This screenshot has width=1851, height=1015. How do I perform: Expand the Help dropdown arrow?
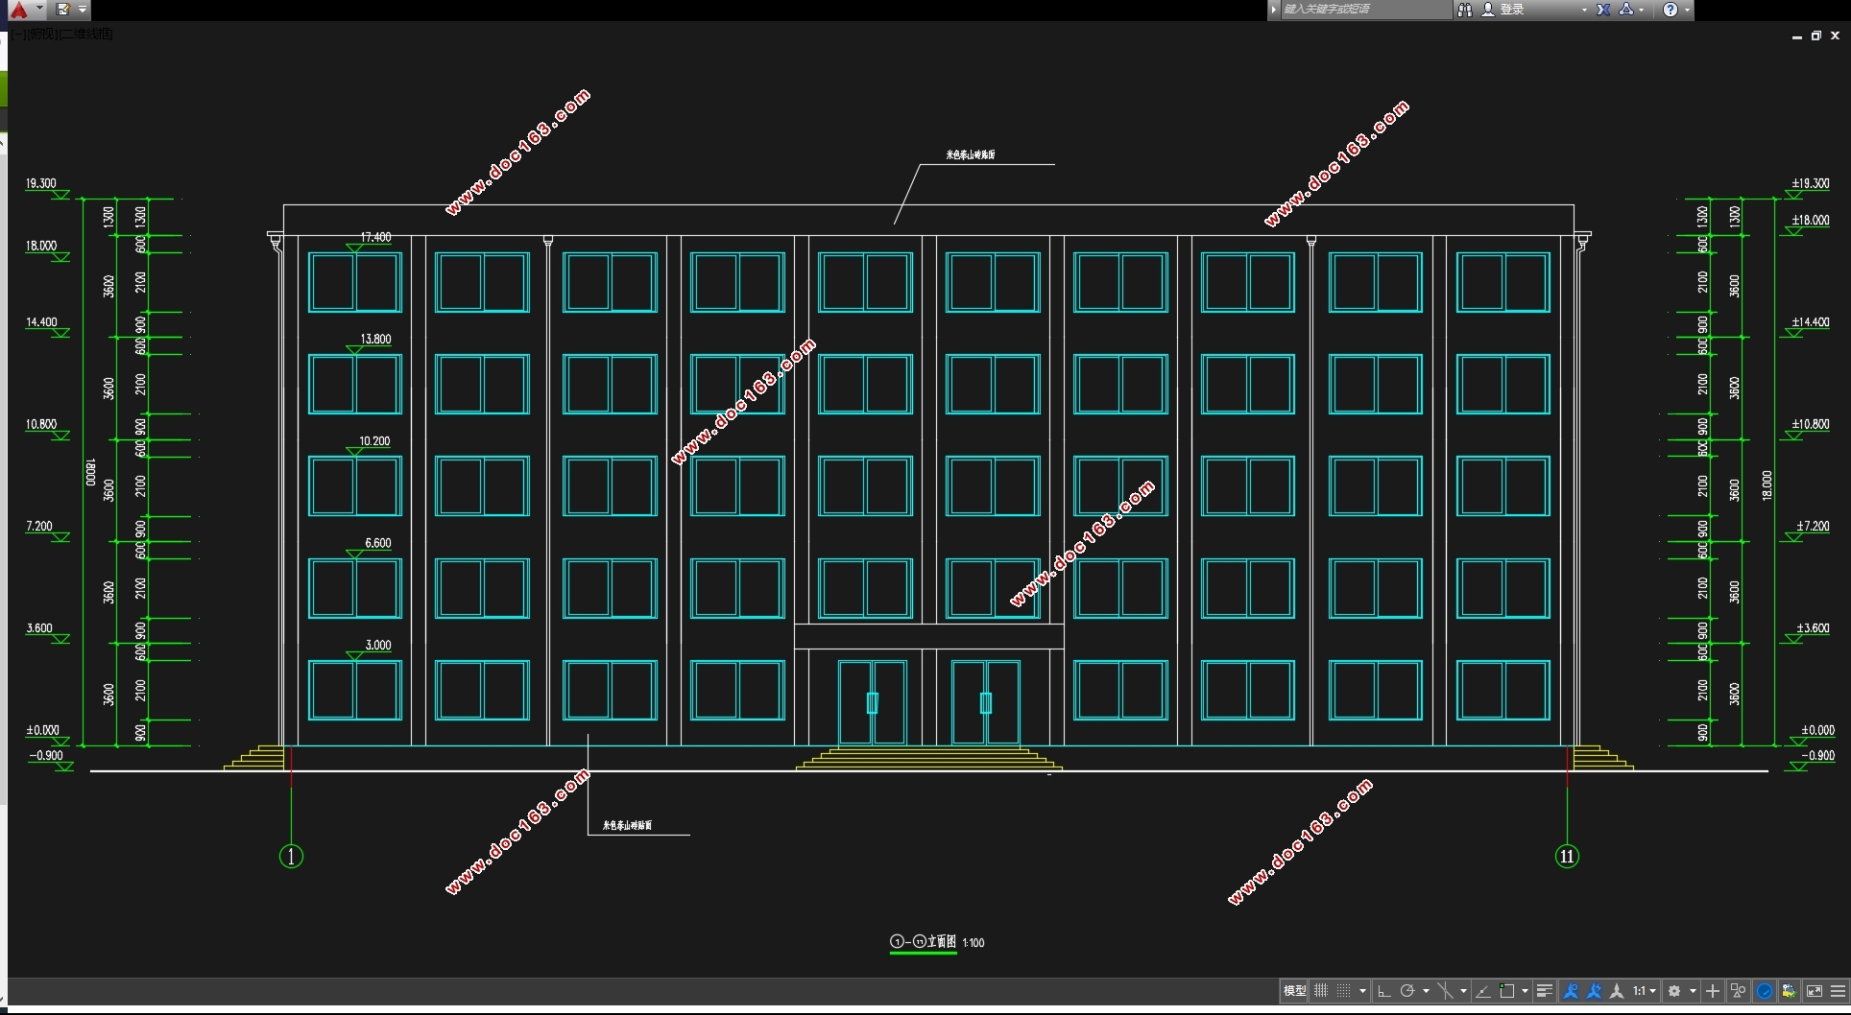tap(1687, 10)
